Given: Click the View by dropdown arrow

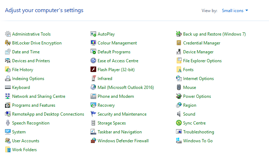Looking at the screenshot, I should pyautogui.click(x=247, y=10).
